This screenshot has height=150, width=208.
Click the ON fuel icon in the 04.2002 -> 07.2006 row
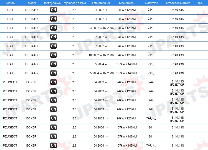coord(53,28)
